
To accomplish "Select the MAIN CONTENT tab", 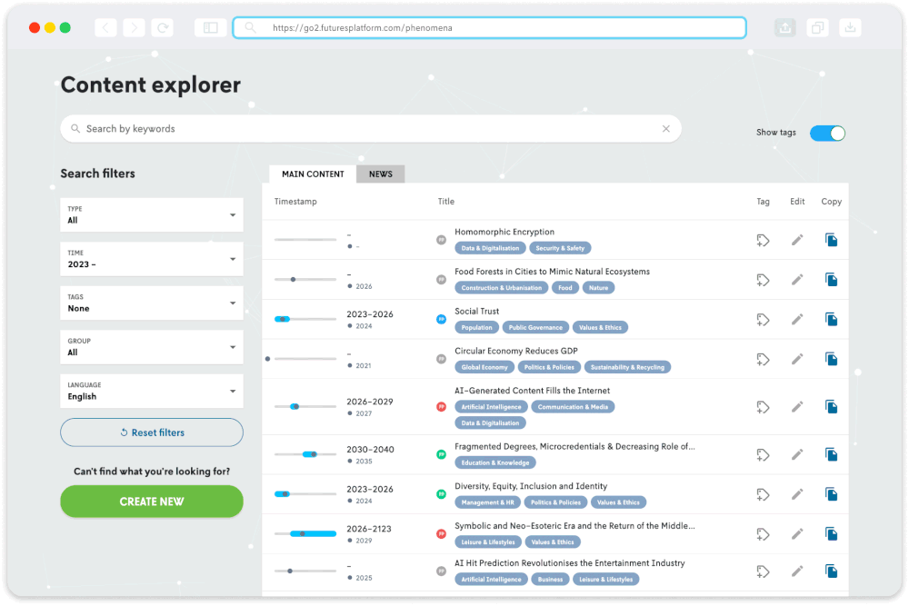I will click(x=312, y=174).
